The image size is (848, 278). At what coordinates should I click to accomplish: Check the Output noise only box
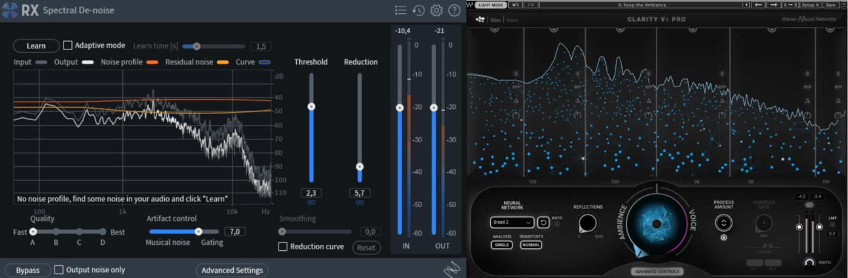59,270
